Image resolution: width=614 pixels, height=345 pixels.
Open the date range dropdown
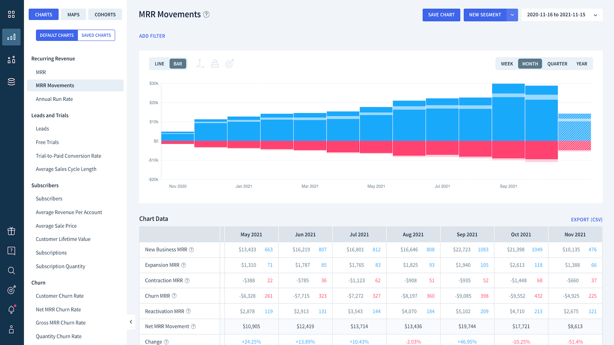tap(562, 15)
